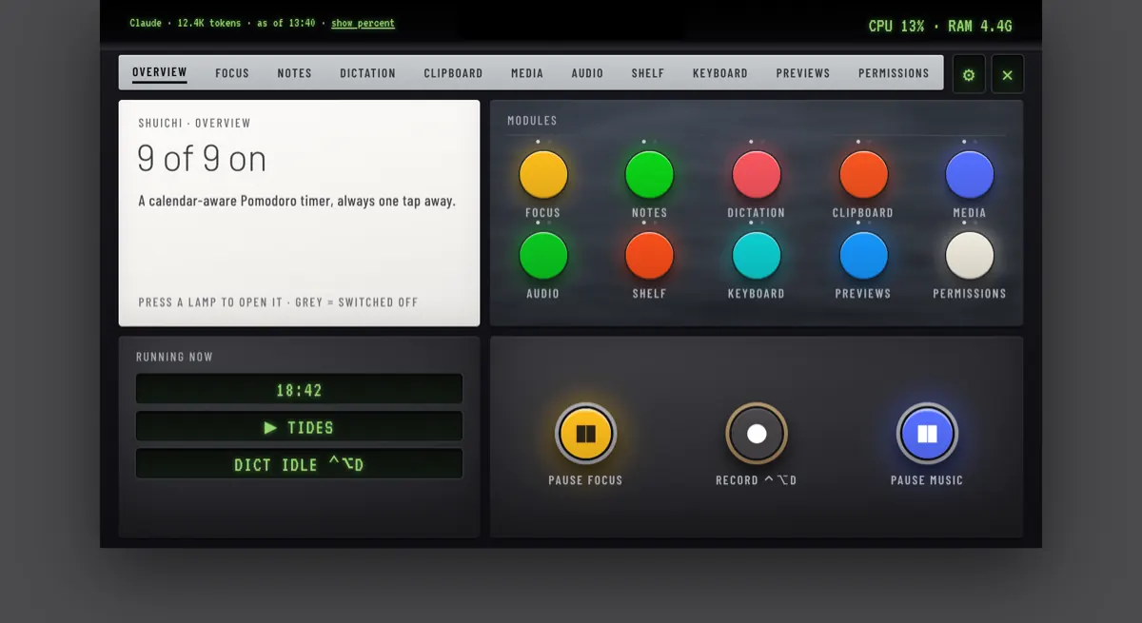Switch to the Permissions tab

[894, 73]
